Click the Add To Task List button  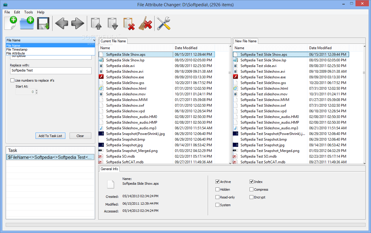50,136
